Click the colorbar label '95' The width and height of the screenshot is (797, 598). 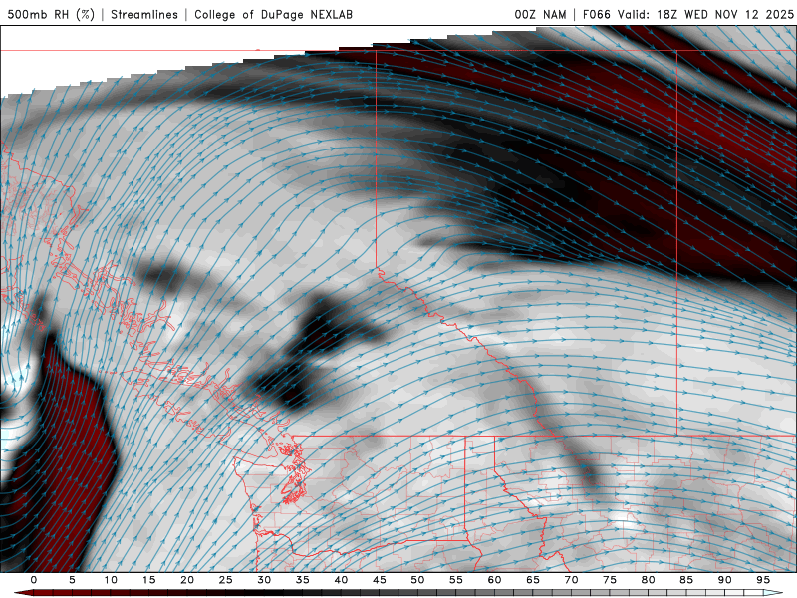click(763, 580)
